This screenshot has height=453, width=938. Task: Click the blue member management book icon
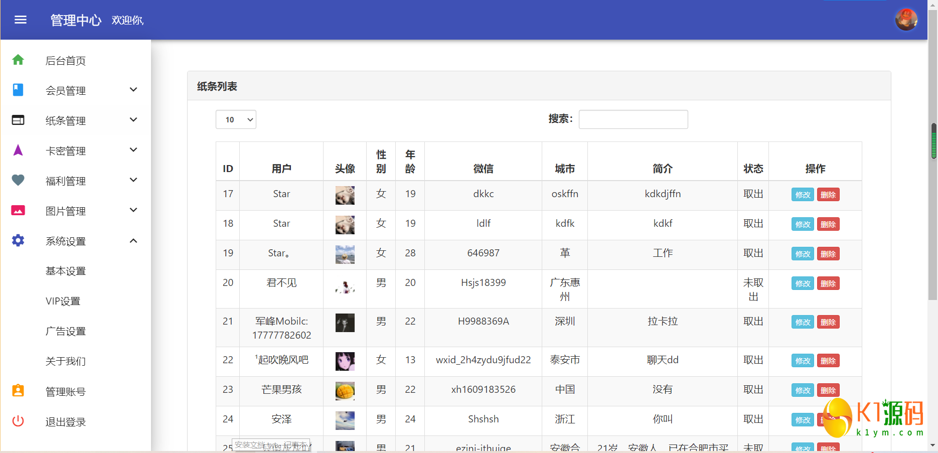click(x=18, y=90)
